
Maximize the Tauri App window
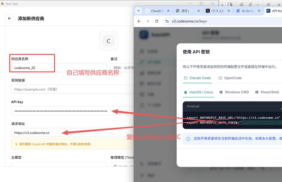click(201, 4)
